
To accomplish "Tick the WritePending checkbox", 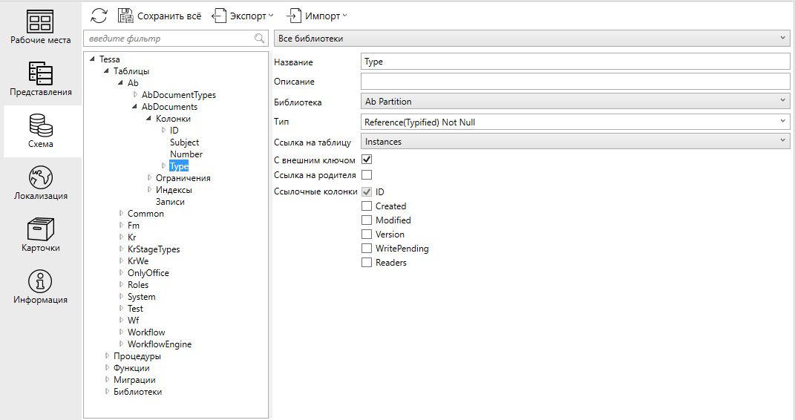I will [366, 249].
